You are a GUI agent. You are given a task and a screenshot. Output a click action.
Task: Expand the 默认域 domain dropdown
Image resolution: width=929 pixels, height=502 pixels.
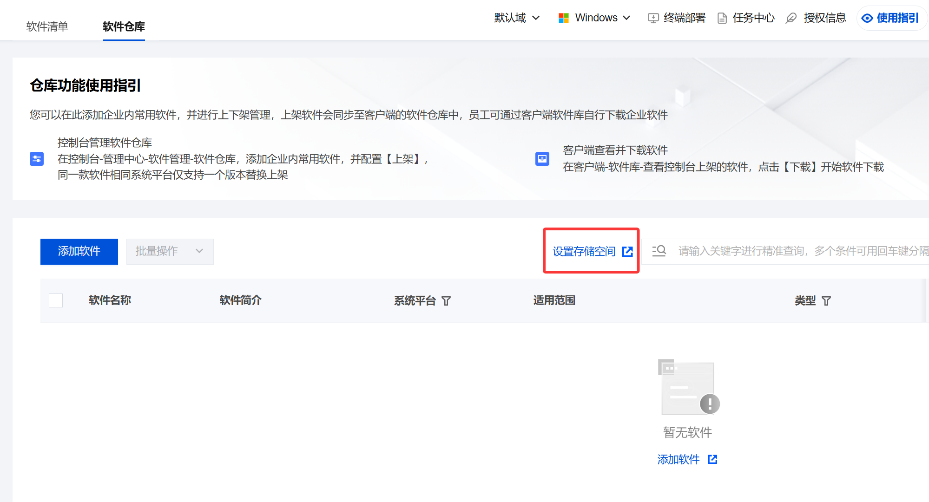click(x=517, y=18)
